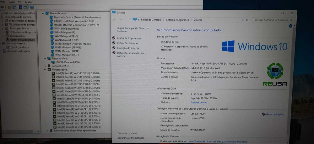Click the up-one-level folder toolbar icon
Image resolution: width=314 pixels, height=144 pixels.
tap(9, 7)
